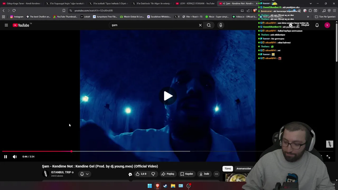Open Excalidraw Whiteboard bookmark
The height and width of the screenshot is (190, 338).
pos(159,17)
